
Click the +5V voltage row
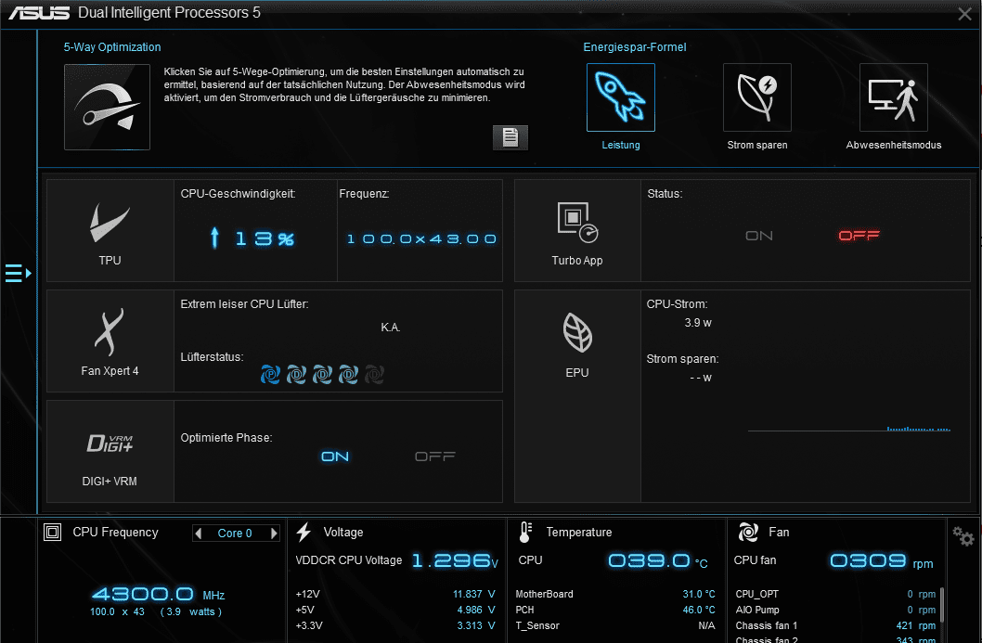(395, 610)
